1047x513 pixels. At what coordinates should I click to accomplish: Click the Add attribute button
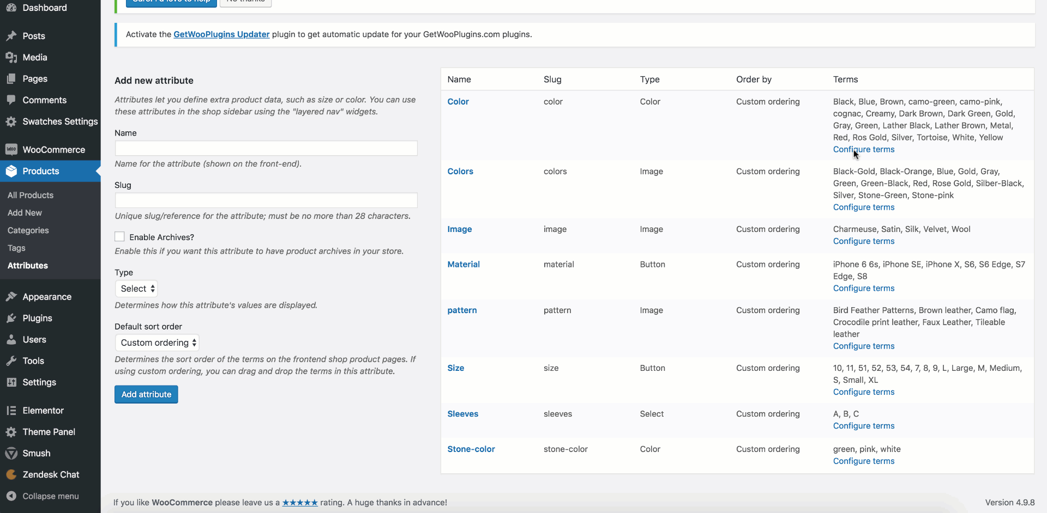click(146, 394)
